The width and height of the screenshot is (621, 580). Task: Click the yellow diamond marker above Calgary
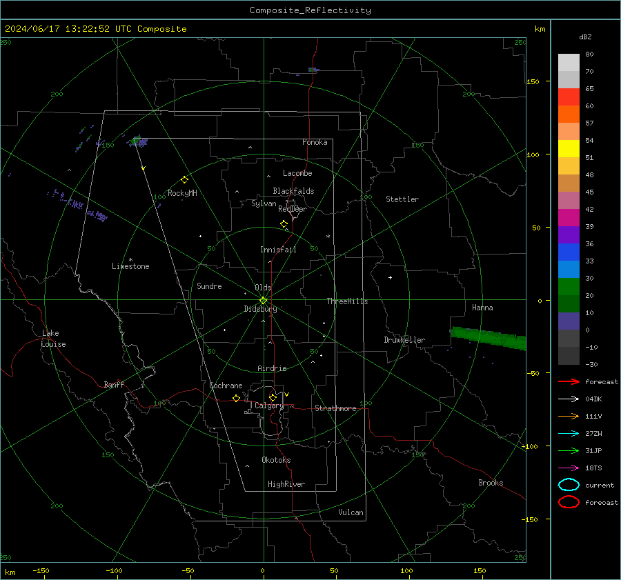273,397
